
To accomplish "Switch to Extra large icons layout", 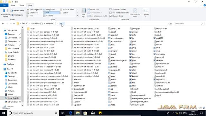I will (x=34, y=10).
